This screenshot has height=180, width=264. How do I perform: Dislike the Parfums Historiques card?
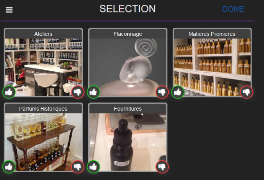click(78, 167)
